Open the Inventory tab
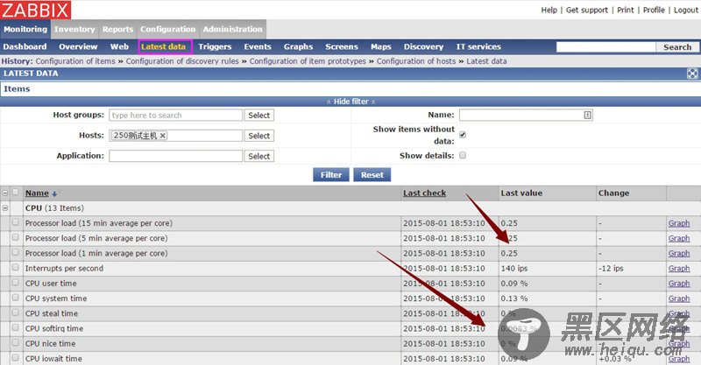This screenshot has width=701, height=365. 74,29
